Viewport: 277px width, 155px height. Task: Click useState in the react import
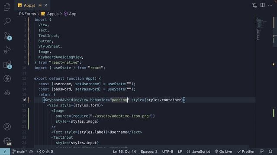tap(62, 68)
